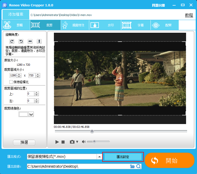197x174 pixels.
Task: Click the 預選 preview button
Action: tap(24, 143)
